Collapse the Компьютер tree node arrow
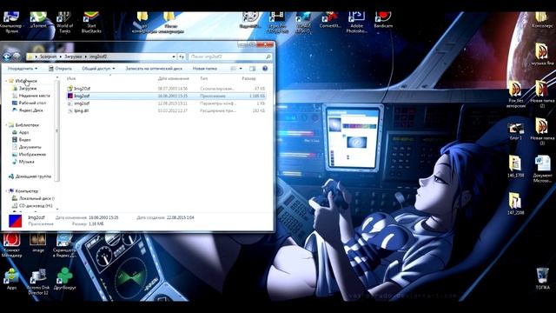Screen dimensions: 556x313 pyautogui.click(x=6, y=191)
